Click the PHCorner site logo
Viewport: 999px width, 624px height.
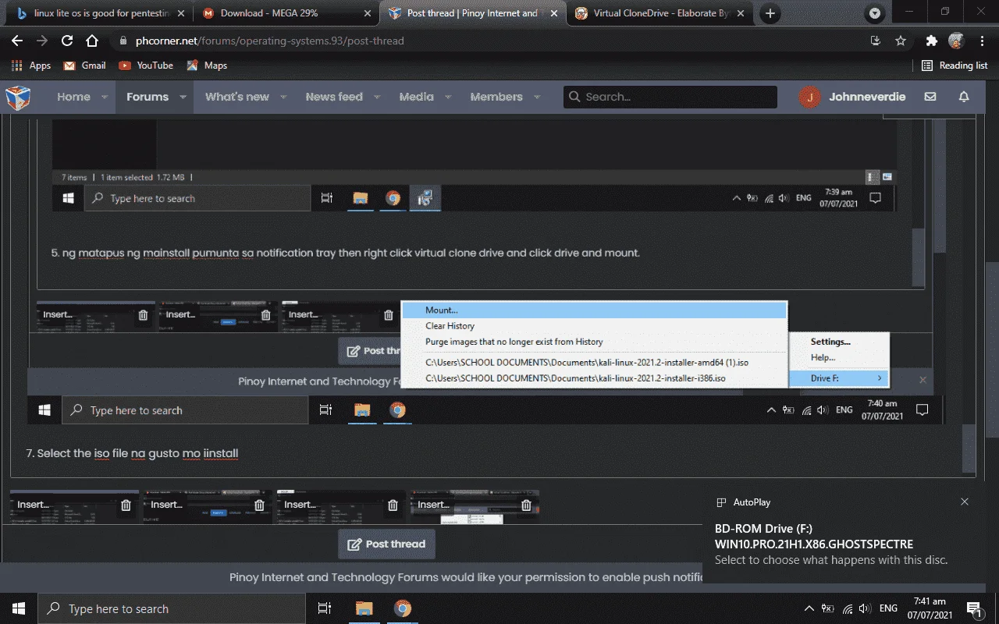click(18, 97)
